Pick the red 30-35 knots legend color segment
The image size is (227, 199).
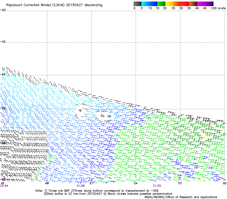tap(185, 4)
